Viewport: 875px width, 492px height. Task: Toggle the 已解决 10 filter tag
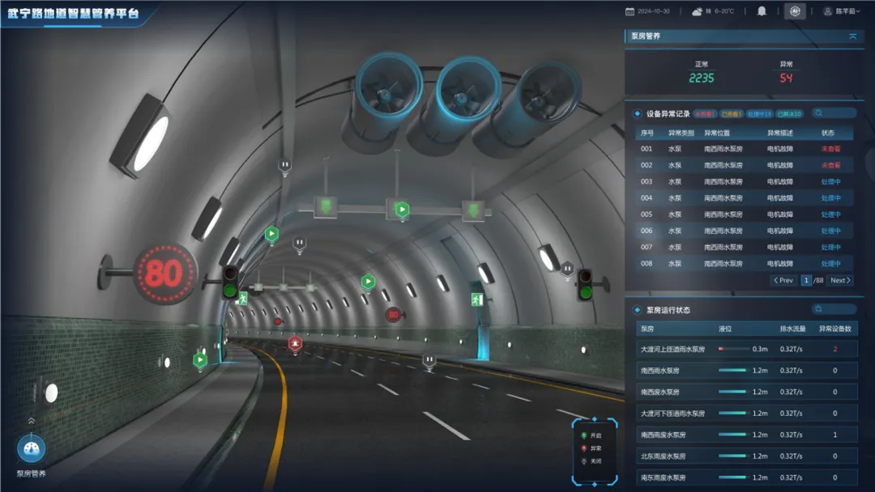point(789,113)
